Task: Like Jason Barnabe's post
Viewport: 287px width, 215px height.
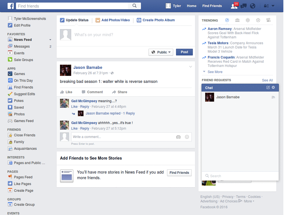Action: [x=66, y=92]
